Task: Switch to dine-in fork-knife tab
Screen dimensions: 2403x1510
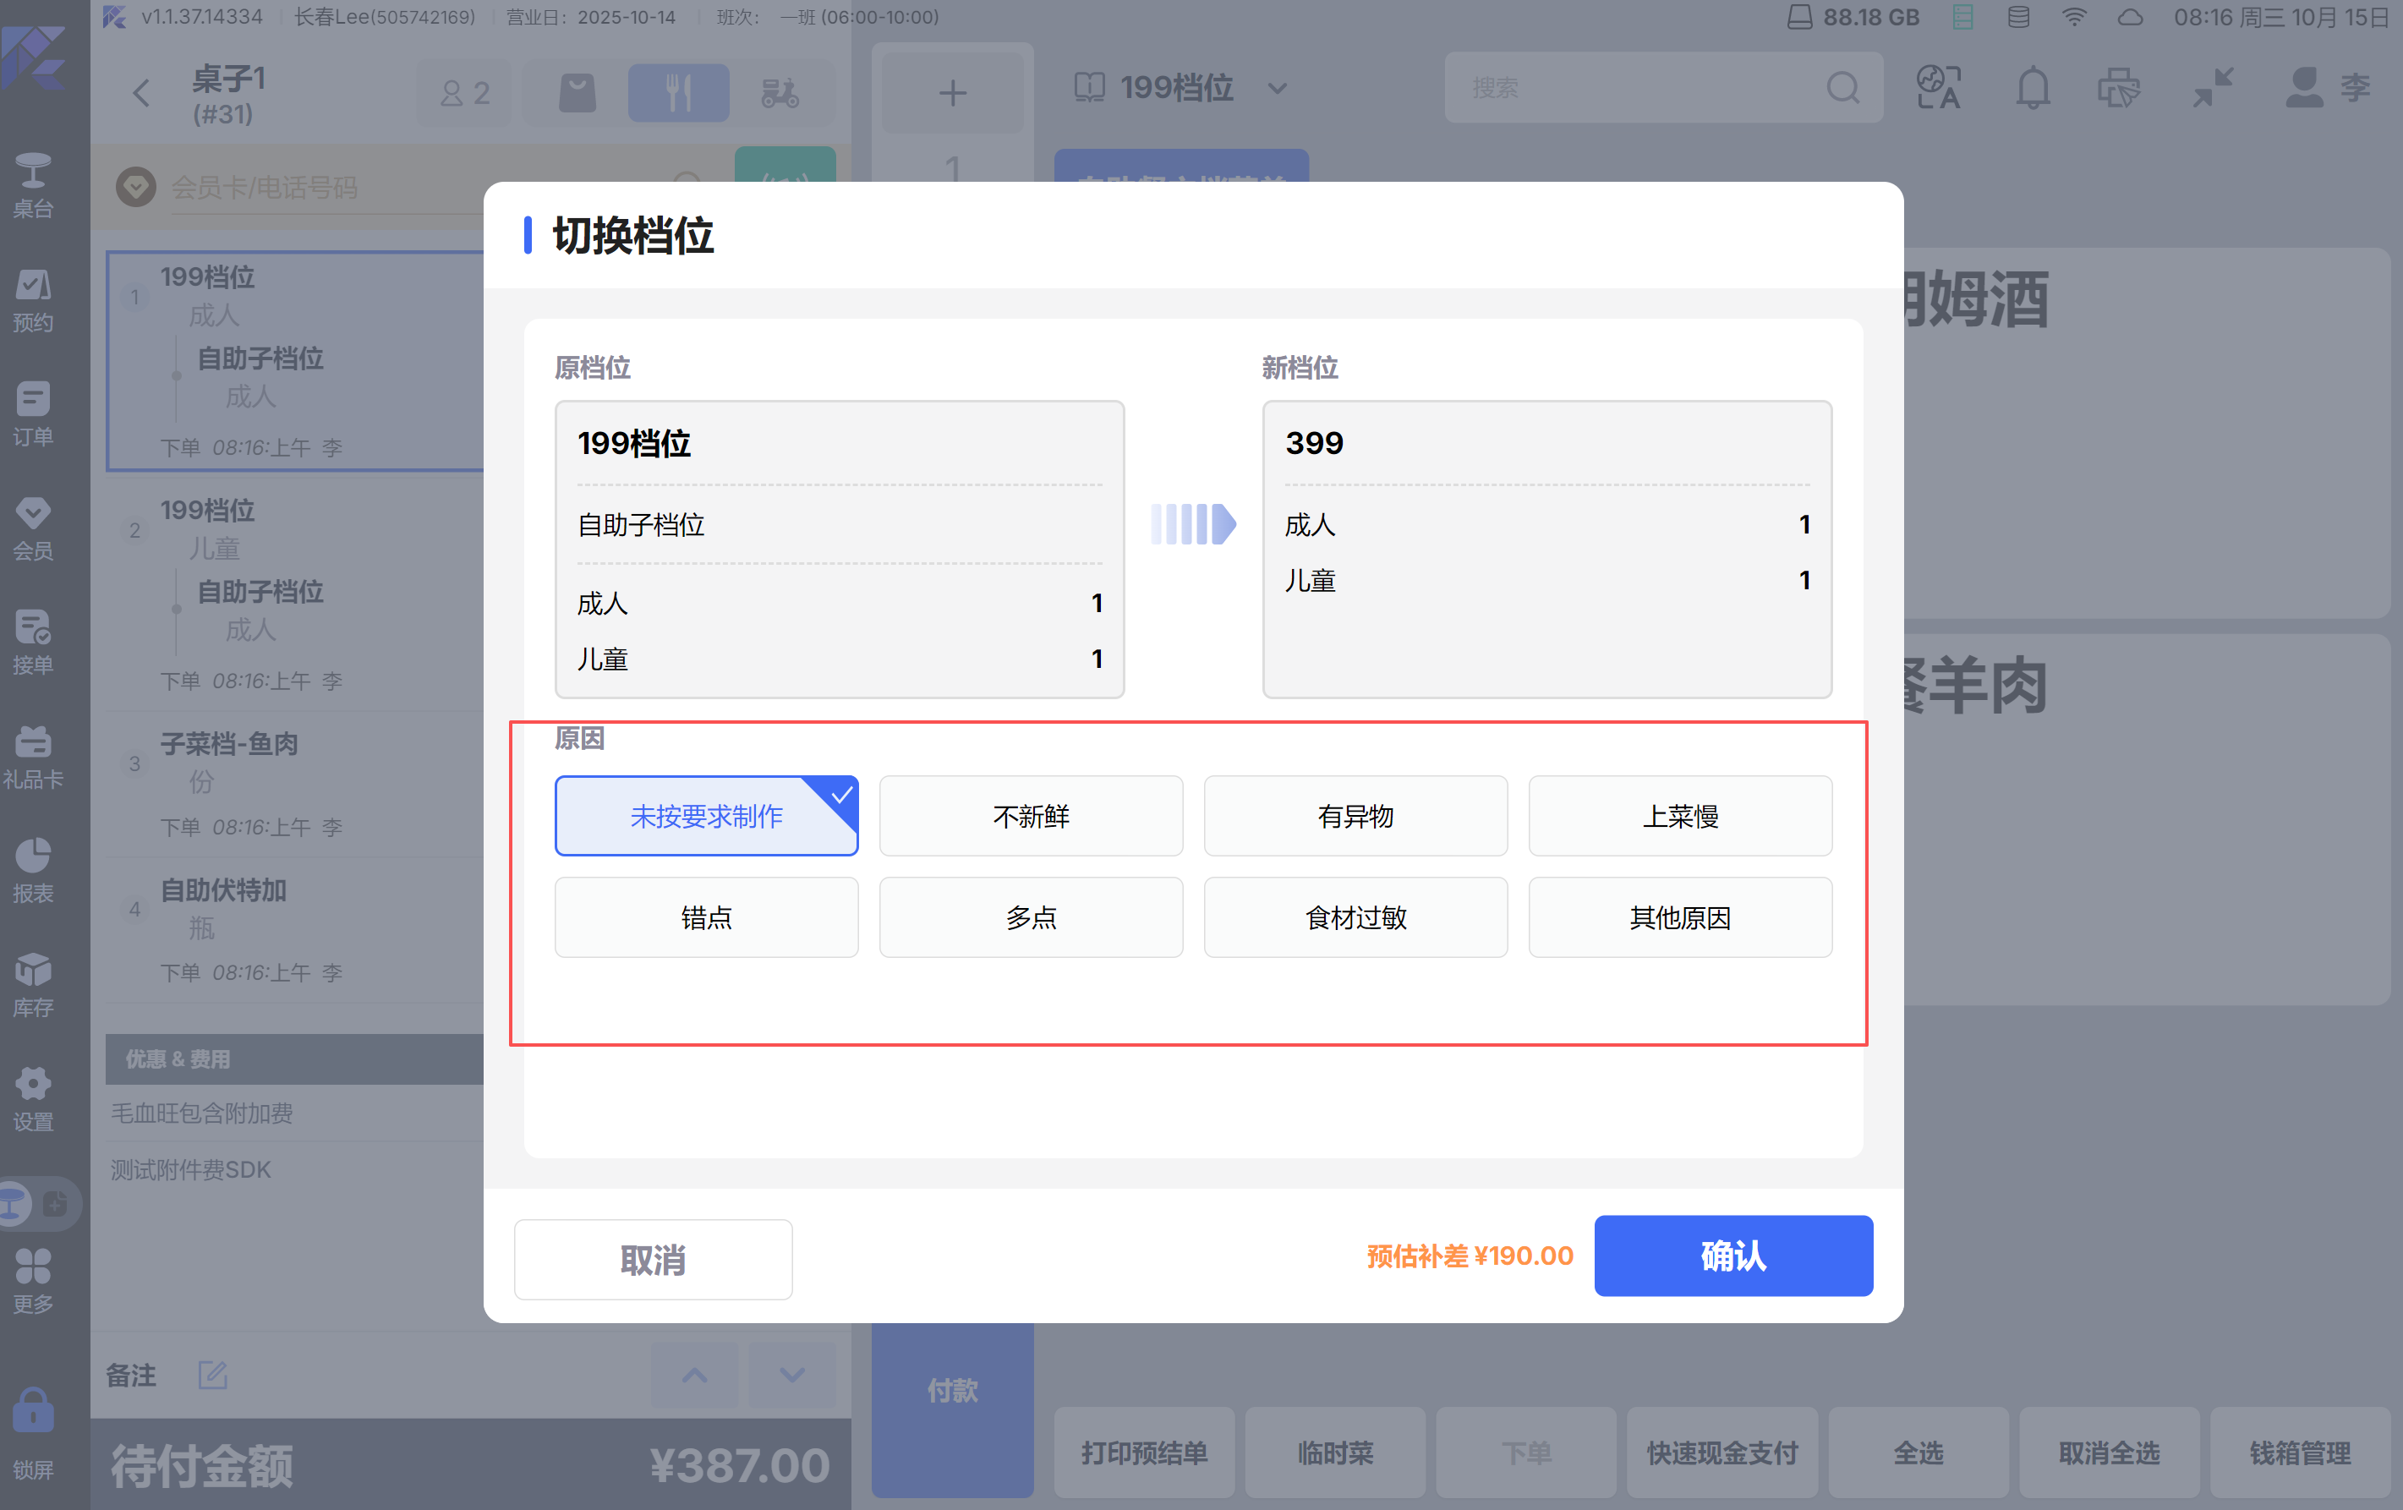Action: coord(677,93)
